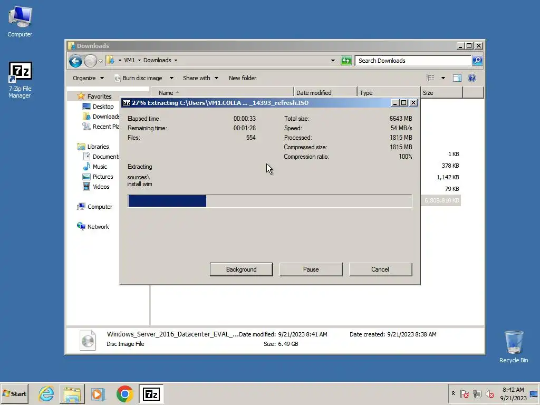Click Burn disc image

coord(139,78)
